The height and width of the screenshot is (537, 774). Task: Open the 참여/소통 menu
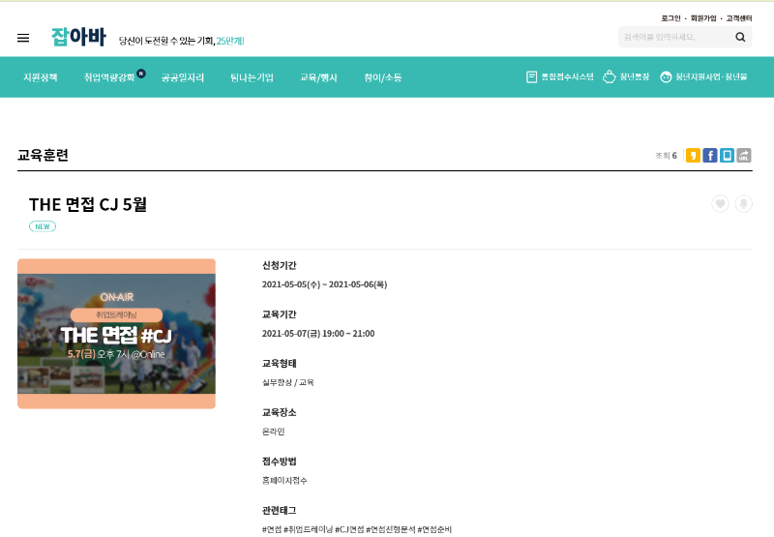(x=382, y=77)
